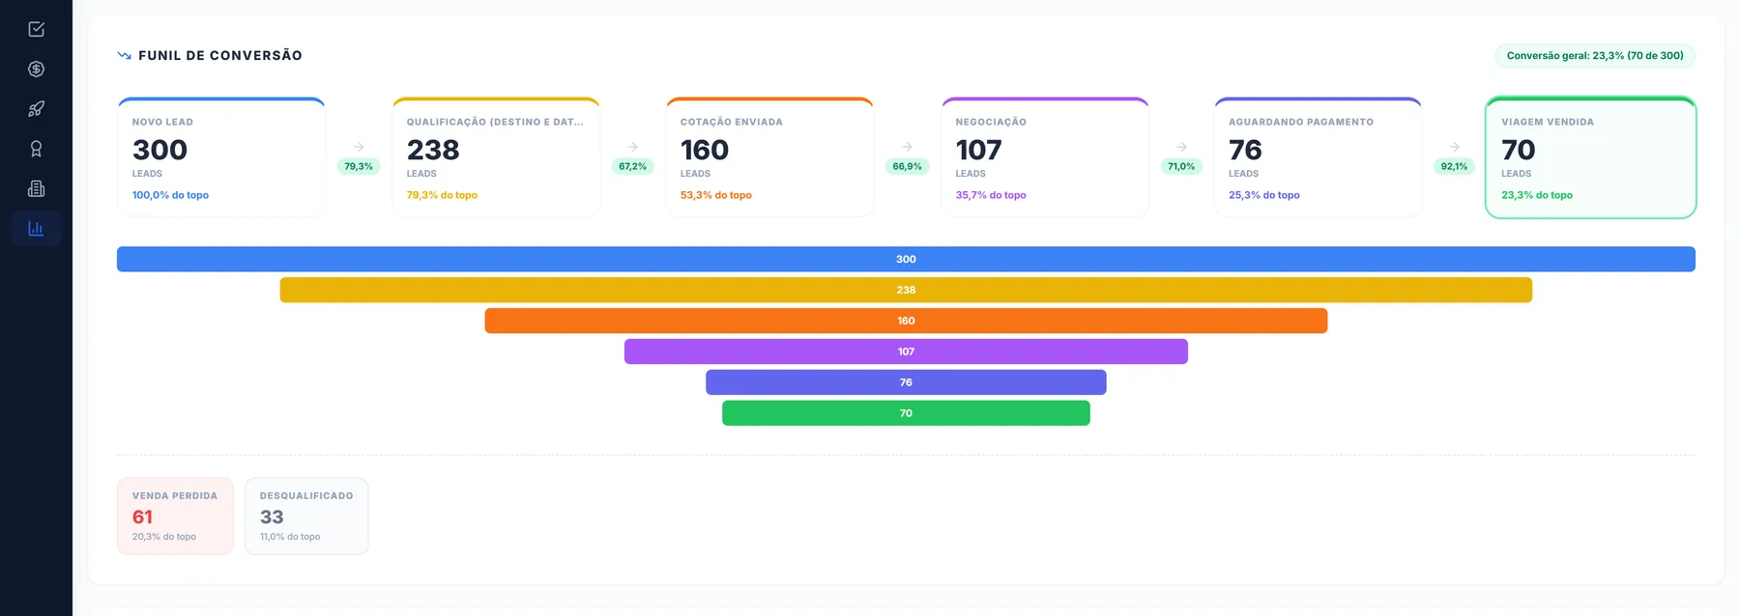Open the Venda Perdida card showing 61
Image resolution: width=1740 pixels, height=616 pixels.
click(x=175, y=517)
